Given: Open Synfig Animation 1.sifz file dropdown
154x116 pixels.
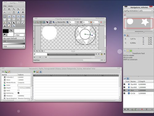Looking at the screenshot, I should point(138,11).
